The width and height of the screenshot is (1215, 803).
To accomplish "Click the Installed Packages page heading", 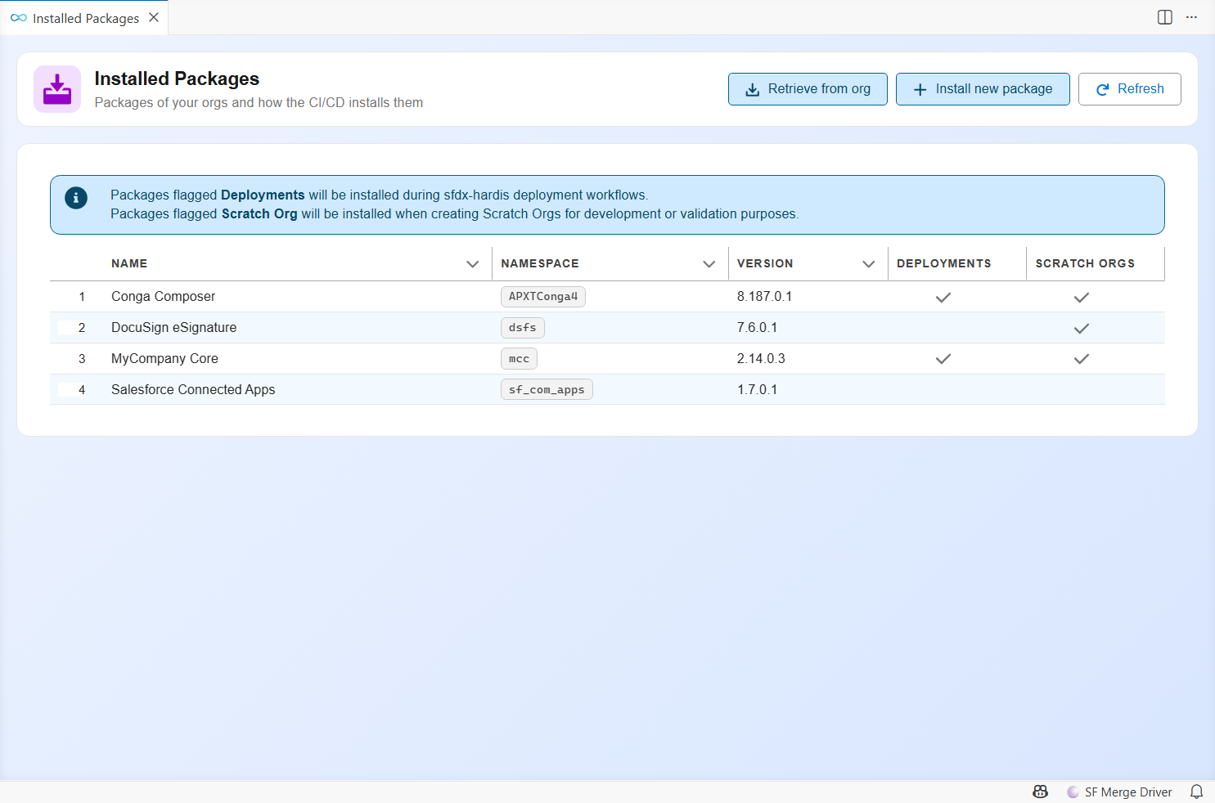I will [177, 79].
